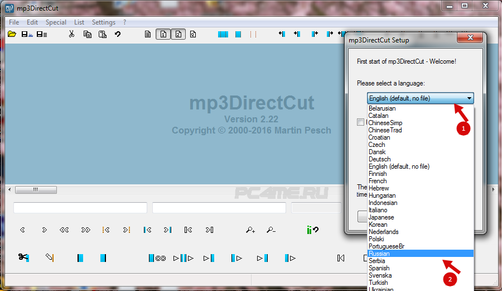
Task: Click the scrollbar left arrow
Action: click(9, 190)
